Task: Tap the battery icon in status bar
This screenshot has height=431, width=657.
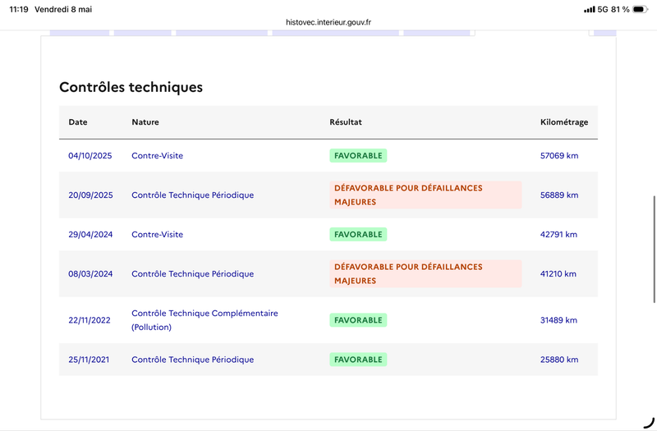Action: 640,9
